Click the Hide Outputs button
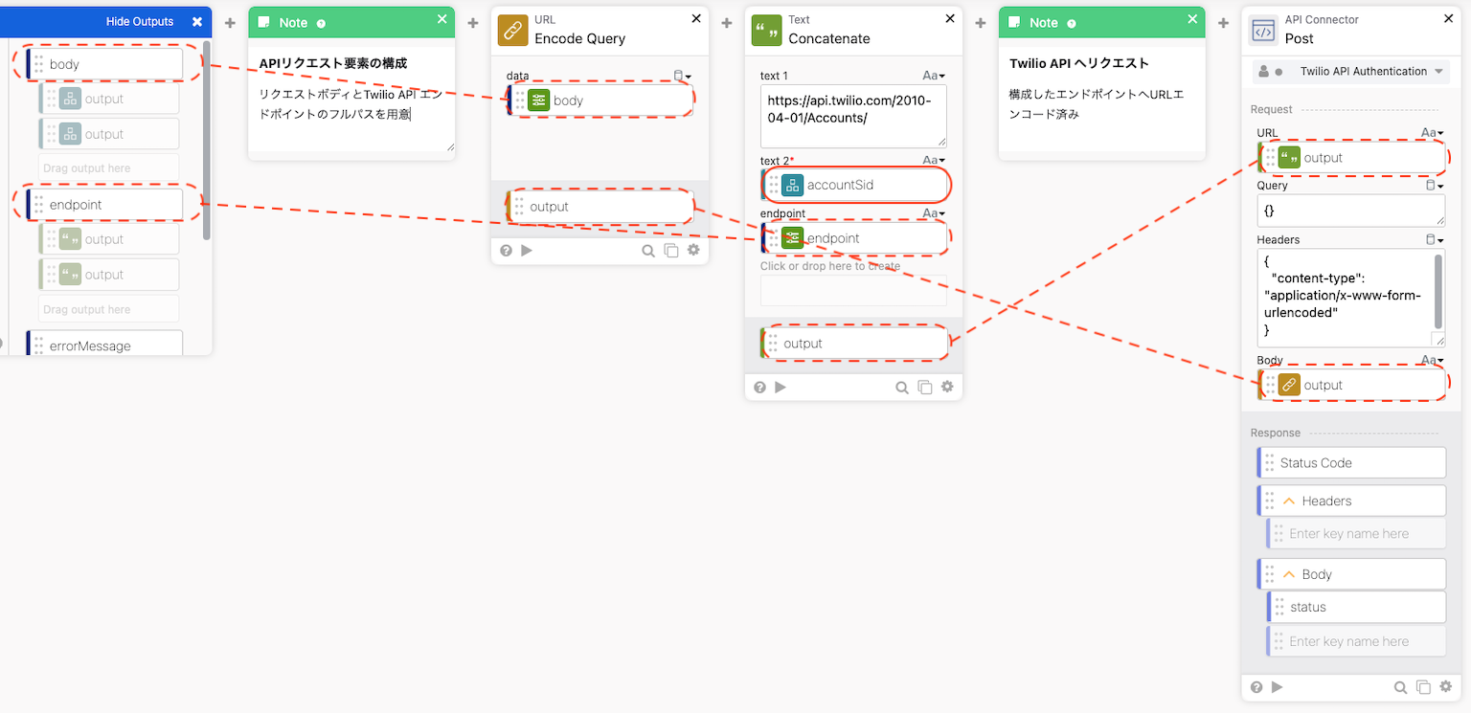 coord(140,21)
